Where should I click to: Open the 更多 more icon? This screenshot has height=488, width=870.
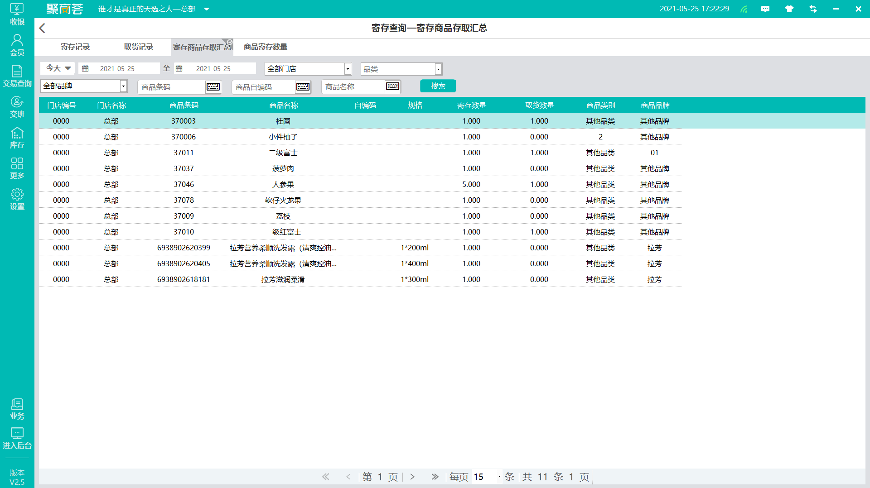[x=17, y=168]
